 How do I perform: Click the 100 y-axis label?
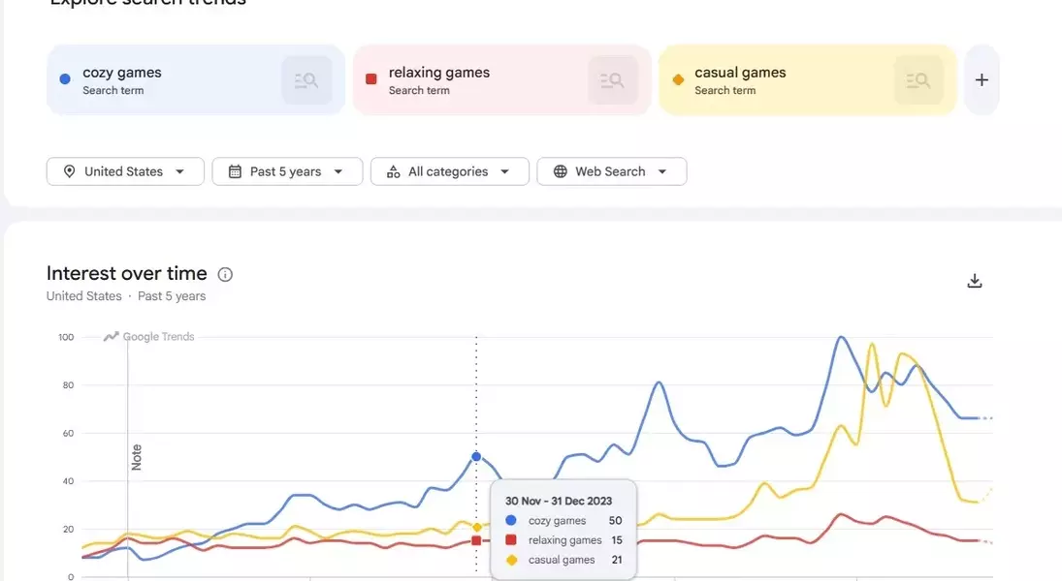(66, 337)
